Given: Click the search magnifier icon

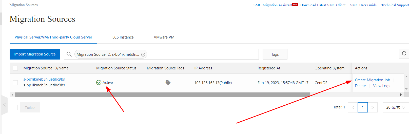Looking at the screenshot, I should (x=69, y=54).
